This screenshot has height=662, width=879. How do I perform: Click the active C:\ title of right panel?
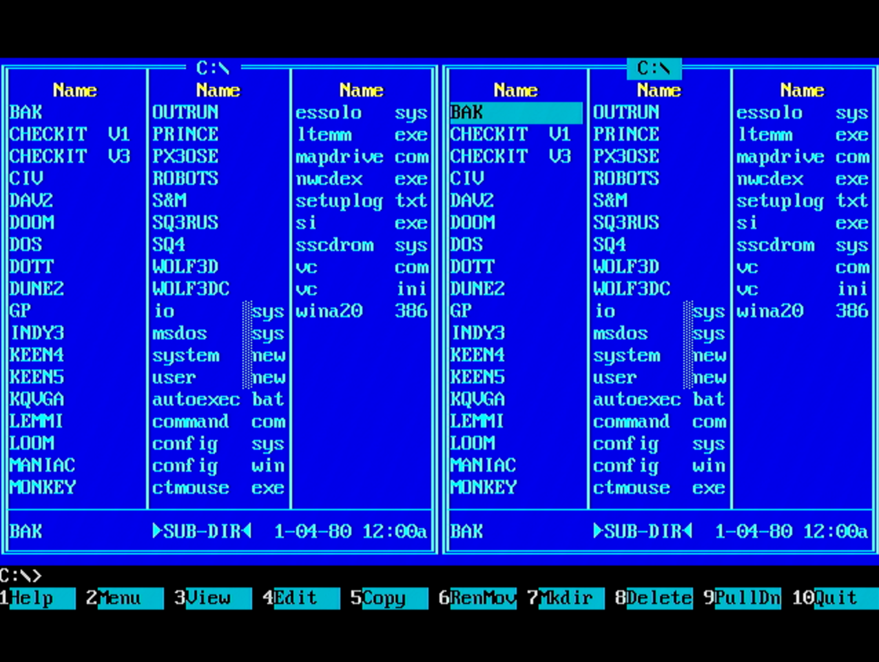tap(654, 68)
